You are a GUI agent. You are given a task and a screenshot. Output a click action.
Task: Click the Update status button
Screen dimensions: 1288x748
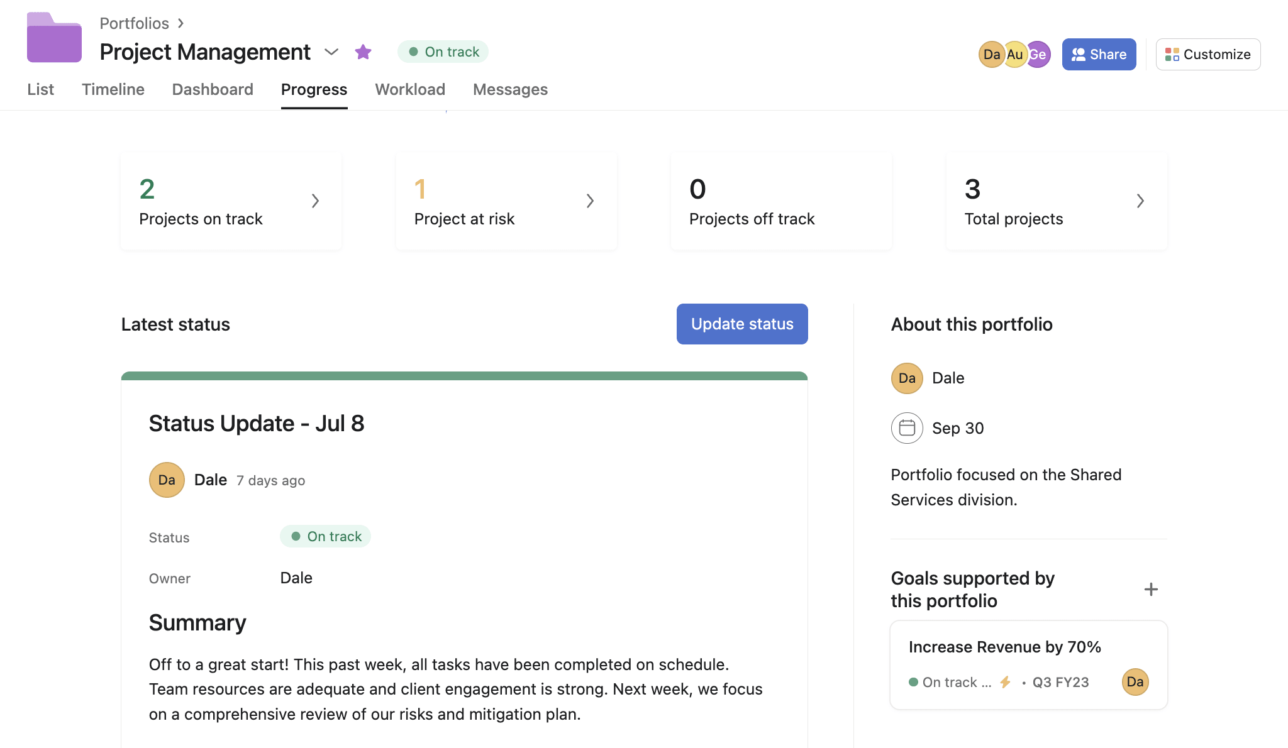pyautogui.click(x=743, y=323)
